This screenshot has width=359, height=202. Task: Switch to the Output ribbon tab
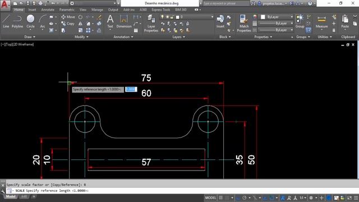[x=113, y=10]
